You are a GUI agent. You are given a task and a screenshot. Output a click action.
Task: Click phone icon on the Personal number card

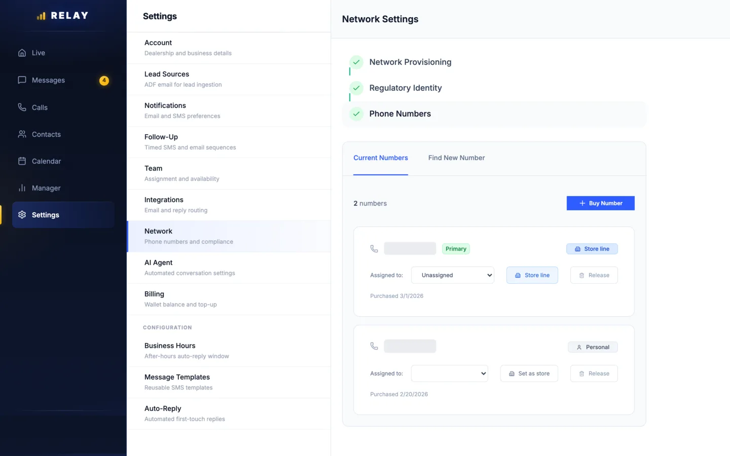coord(374,346)
